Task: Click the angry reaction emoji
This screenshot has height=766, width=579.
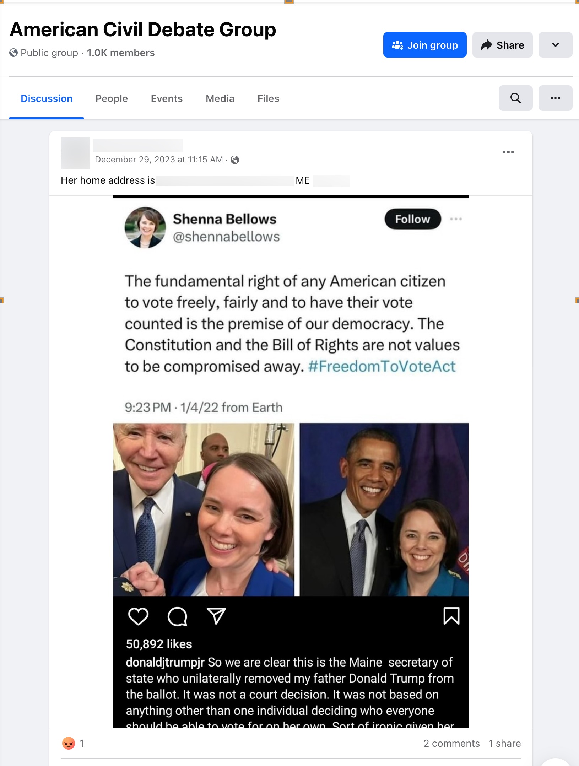Action: [x=69, y=743]
